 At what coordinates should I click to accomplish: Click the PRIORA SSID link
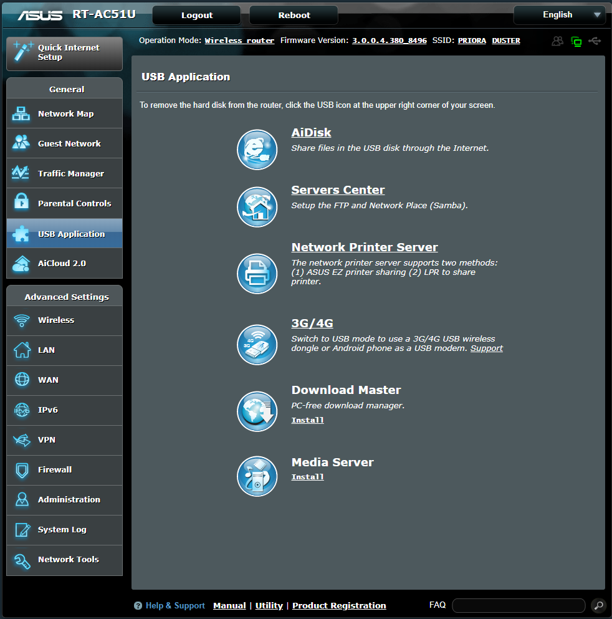(472, 41)
